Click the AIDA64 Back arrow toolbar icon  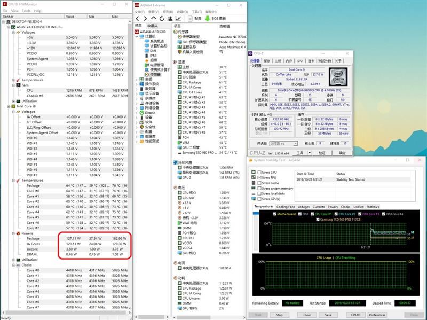pyautogui.click(x=138, y=19)
